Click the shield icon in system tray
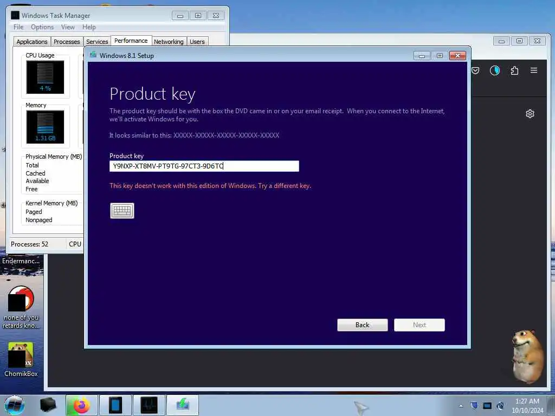This screenshot has height=416, width=555. (474, 405)
